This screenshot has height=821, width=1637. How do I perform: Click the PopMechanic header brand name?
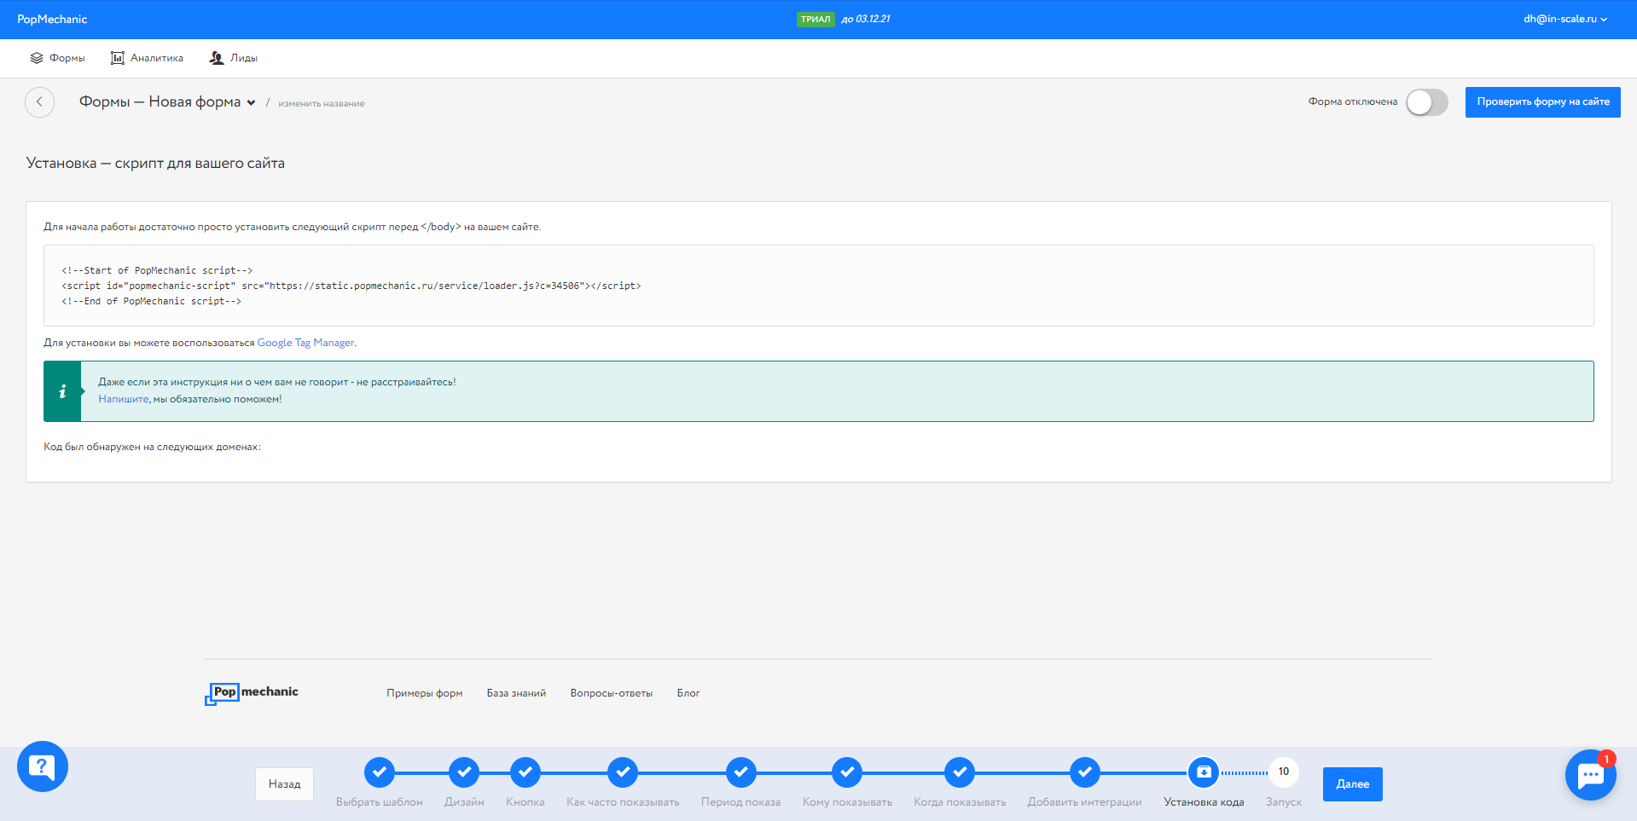tap(52, 19)
